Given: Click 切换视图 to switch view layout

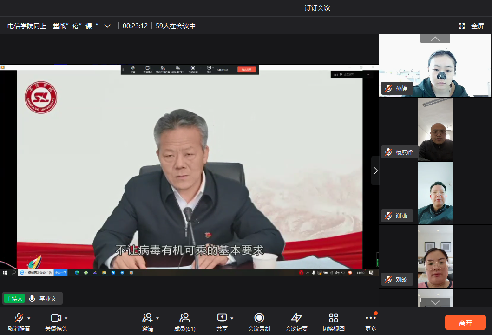Looking at the screenshot, I should tap(334, 318).
